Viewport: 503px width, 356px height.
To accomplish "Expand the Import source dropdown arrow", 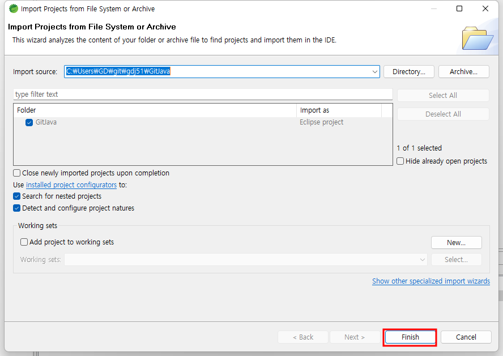I will (374, 71).
